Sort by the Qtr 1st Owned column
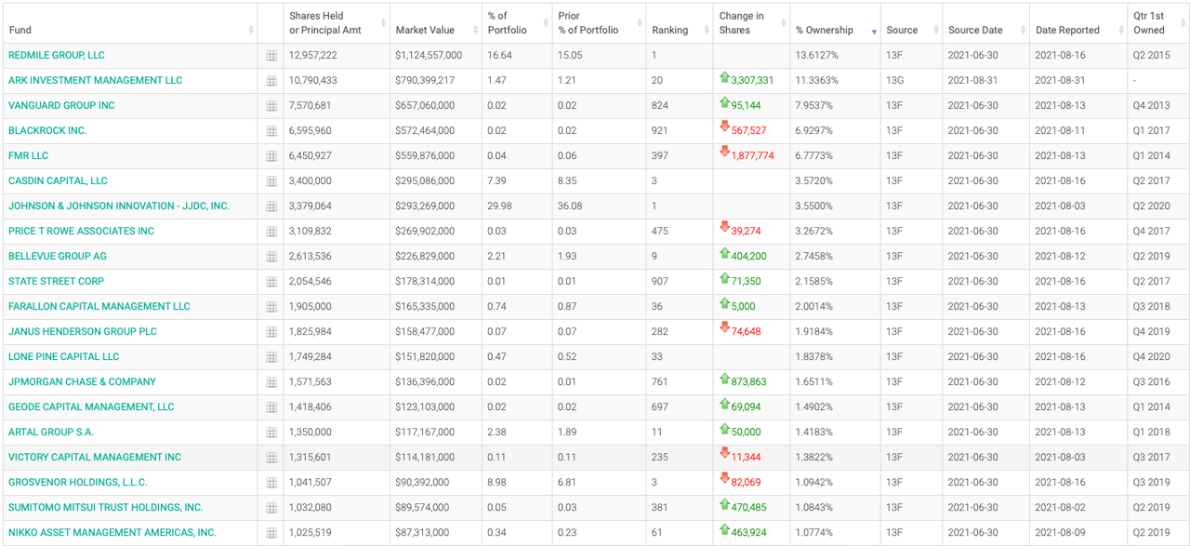The image size is (1190, 546). click(1149, 23)
